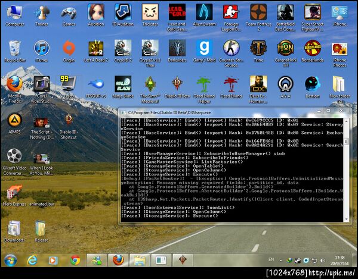Select the Fraps desktop icon
The image size is (358, 279).
pyautogui.click(x=69, y=87)
